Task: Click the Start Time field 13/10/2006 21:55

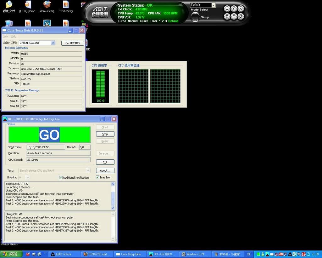Action: 46,147
